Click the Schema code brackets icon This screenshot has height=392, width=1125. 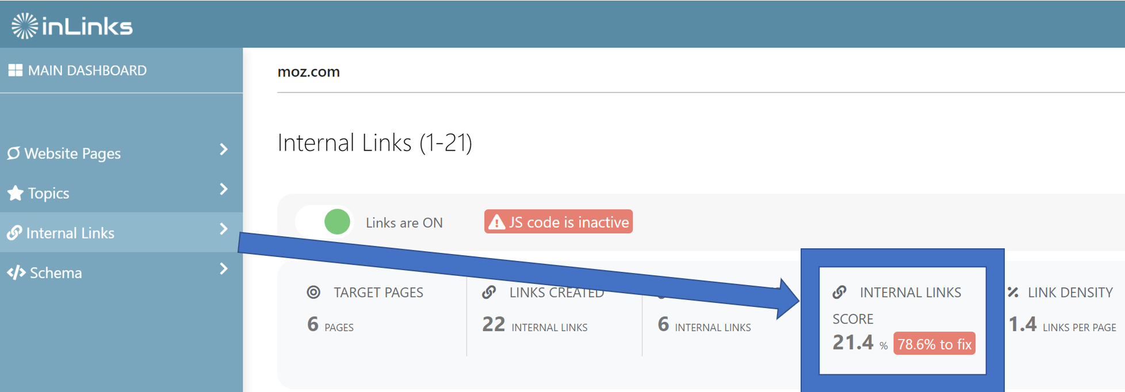(16, 272)
